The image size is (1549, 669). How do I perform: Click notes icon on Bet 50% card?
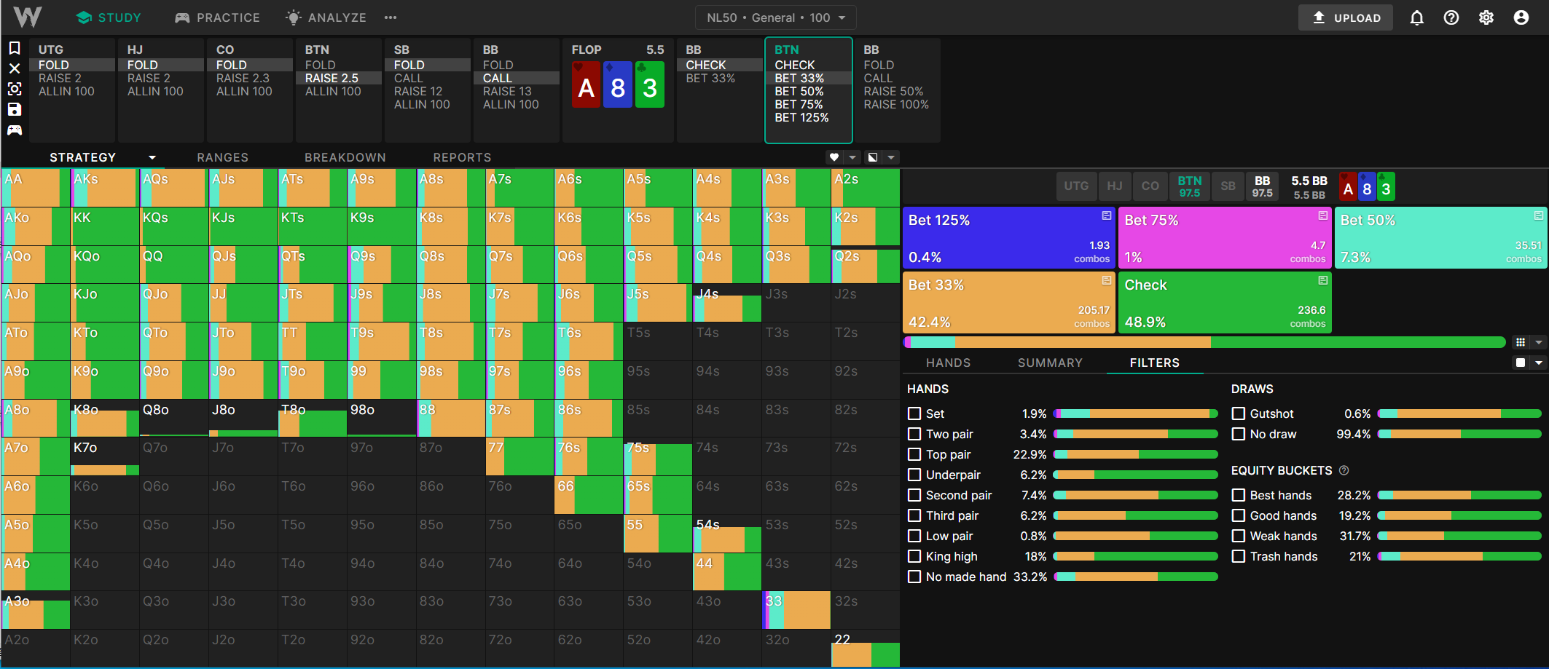1538,215
